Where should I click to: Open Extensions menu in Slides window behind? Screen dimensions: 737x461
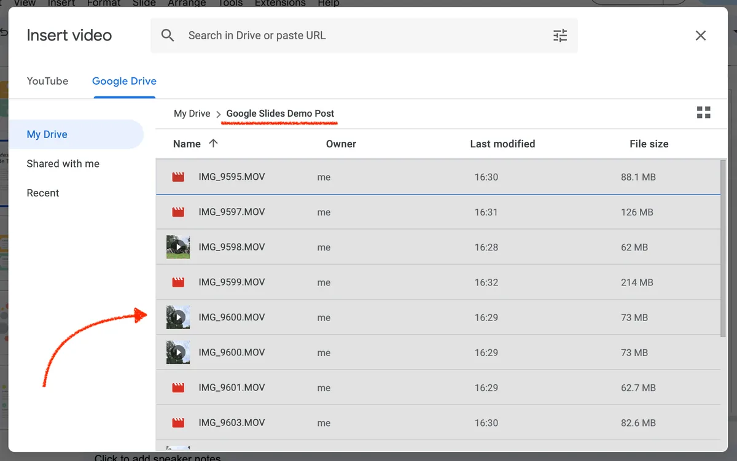(x=281, y=3)
